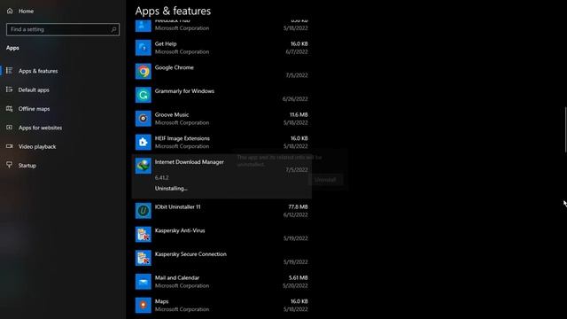Click the Startup sidebar icon

[10, 165]
